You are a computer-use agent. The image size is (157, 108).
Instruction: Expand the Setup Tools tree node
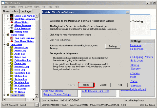coord(4,95)
